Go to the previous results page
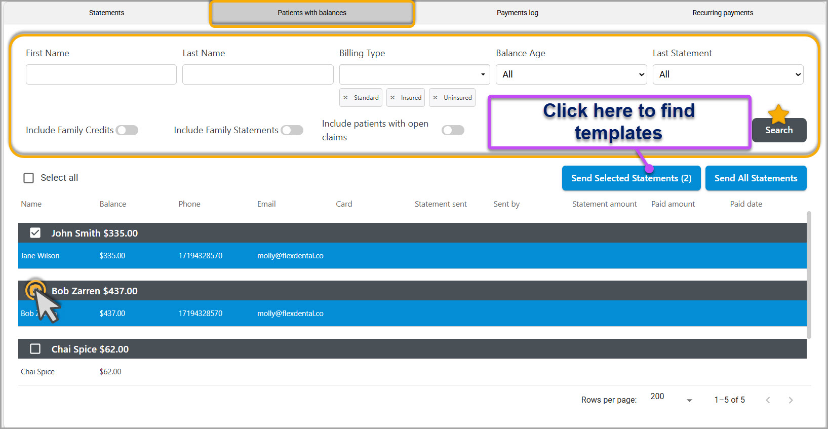Image resolution: width=828 pixels, height=429 pixels. [768, 400]
